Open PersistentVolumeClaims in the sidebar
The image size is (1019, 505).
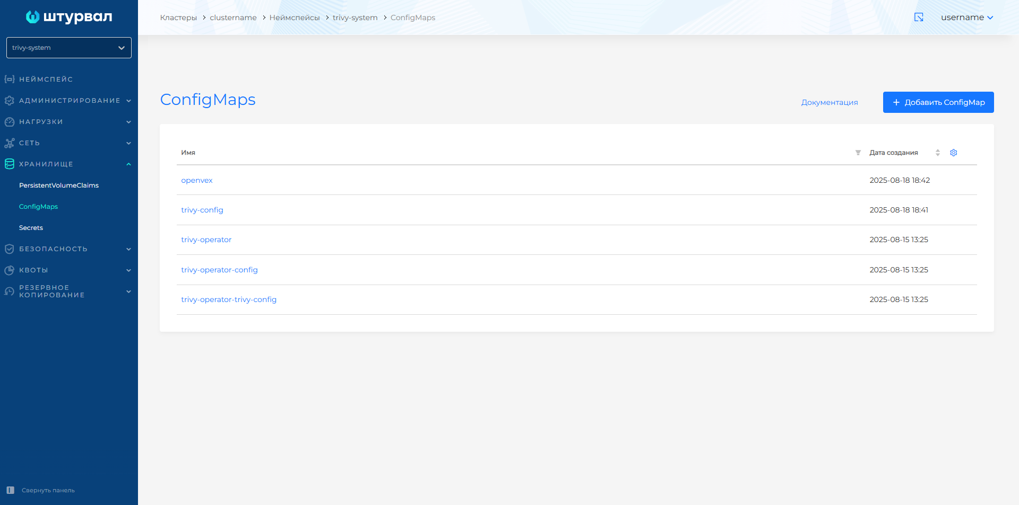[59, 185]
